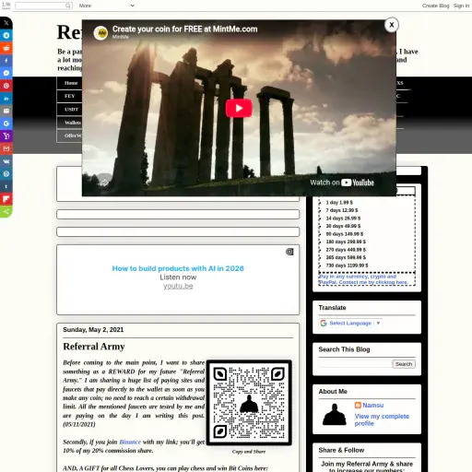The image size is (472, 472).
Task: Share on Facebook from sidebar
Action: click(x=6, y=61)
